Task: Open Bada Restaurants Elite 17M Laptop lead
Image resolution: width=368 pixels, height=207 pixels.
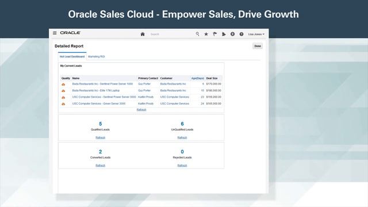Action: click(x=96, y=90)
